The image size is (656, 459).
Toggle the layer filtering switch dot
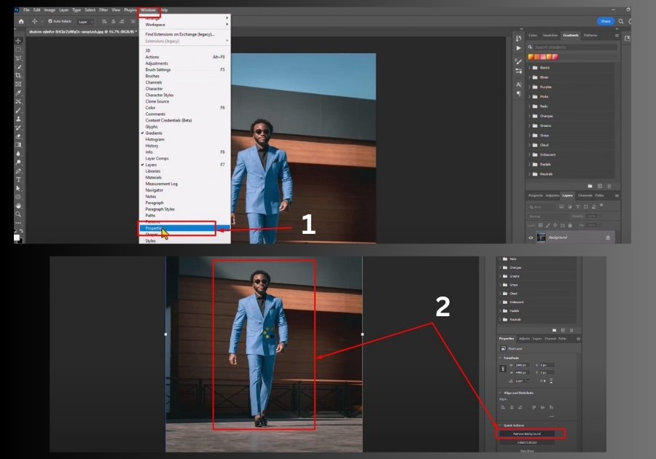pos(601,205)
